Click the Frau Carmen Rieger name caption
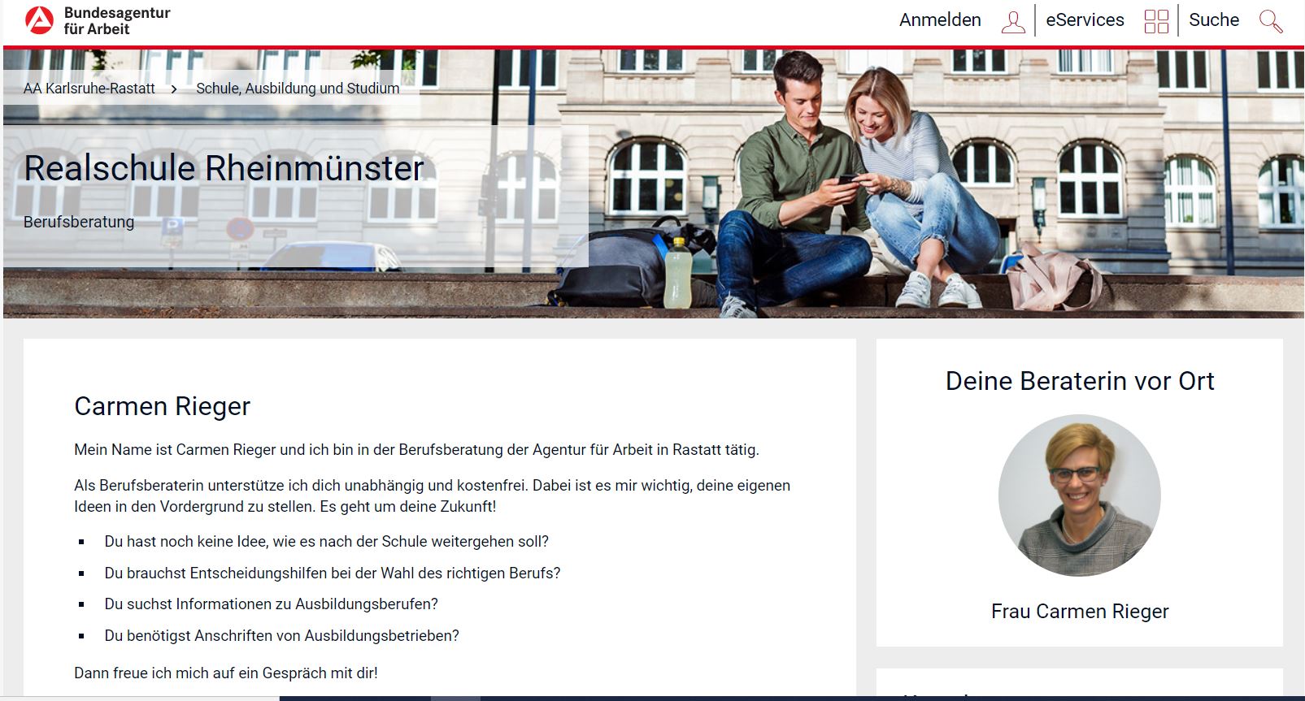Viewport: 1305px width, 701px height. [1079, 612]
